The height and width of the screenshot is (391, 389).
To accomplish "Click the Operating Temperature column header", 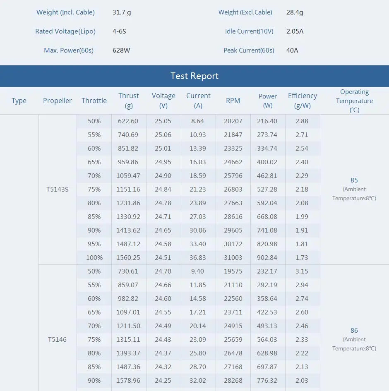I will [354, 101].
